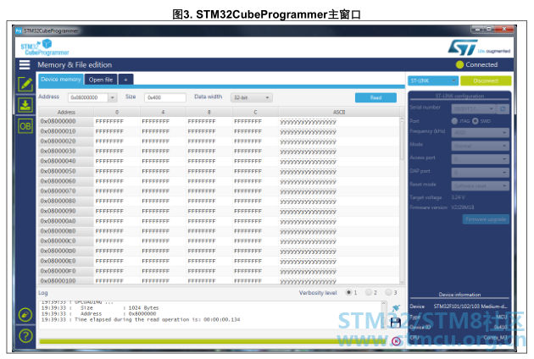
Task: Open the Reset mode dropdown
Action: point(481,185)
